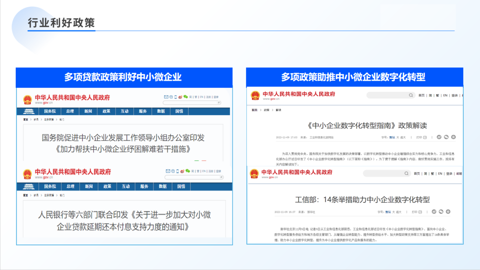Click the search magnifier icon in the top-right page header
The height and width of the screenshot is (270, 480).
[411, 95]
